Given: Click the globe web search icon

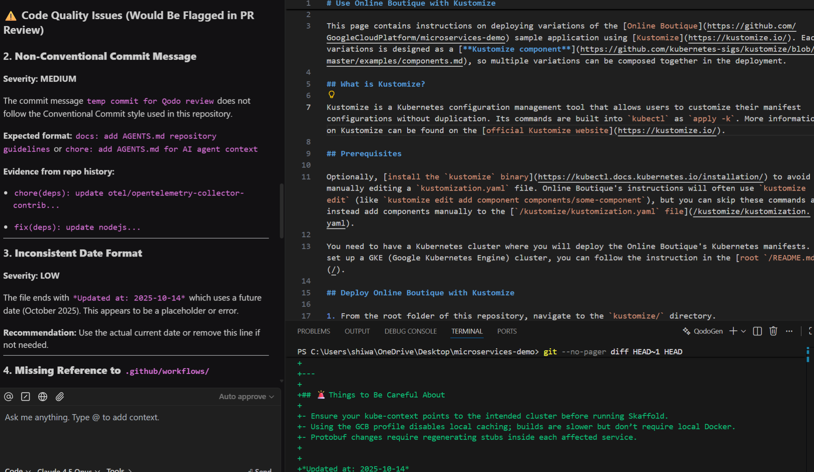Looking at the screenshot, I should (43, 397).
